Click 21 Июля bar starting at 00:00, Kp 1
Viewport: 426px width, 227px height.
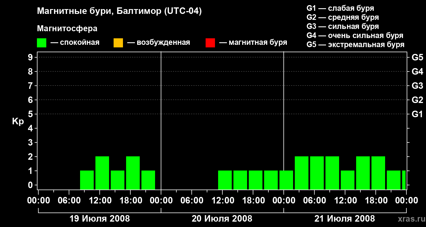[286, 180]
